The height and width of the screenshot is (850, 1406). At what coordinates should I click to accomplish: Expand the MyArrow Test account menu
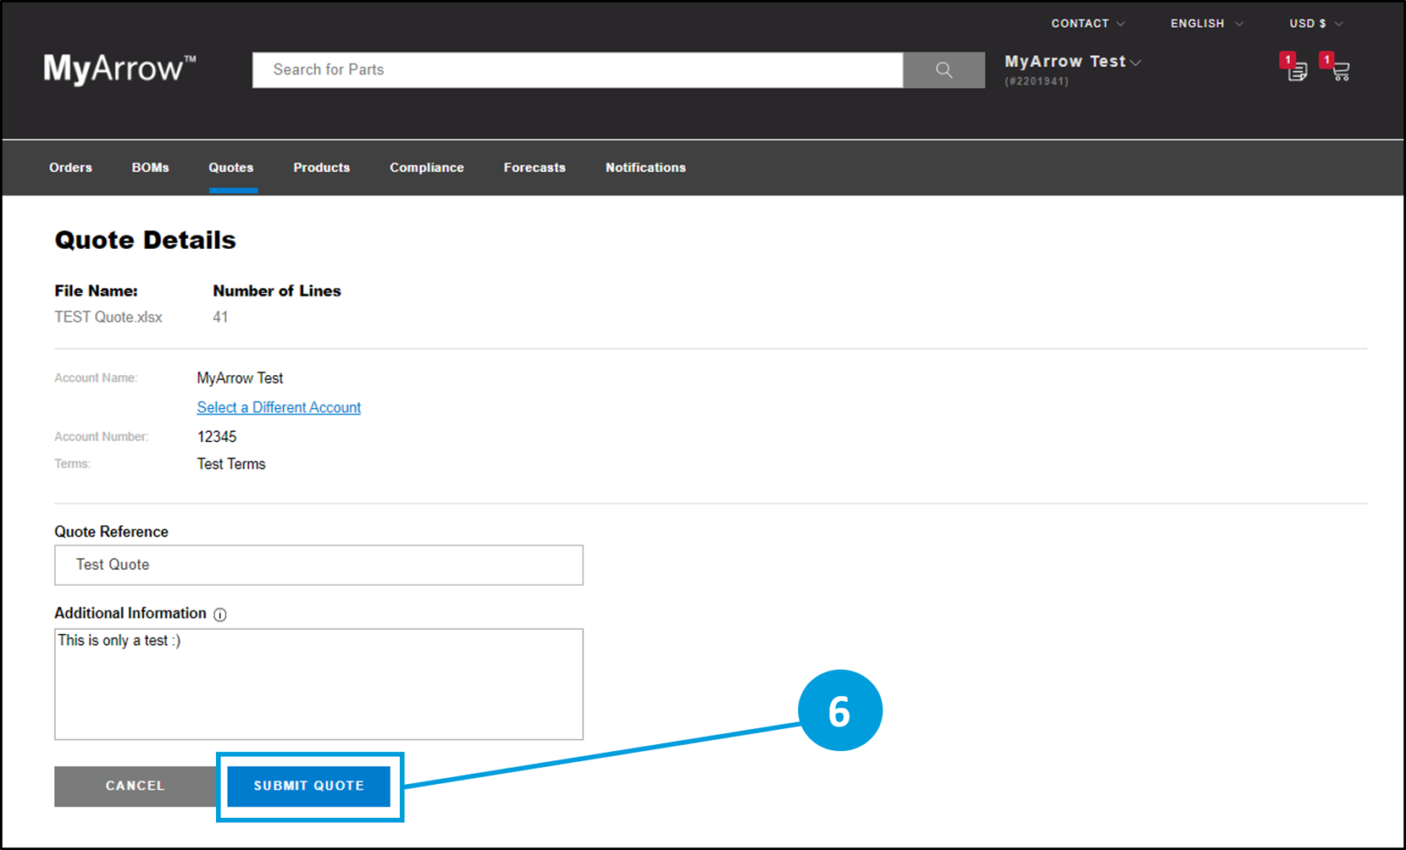[x=1072, y=61]
